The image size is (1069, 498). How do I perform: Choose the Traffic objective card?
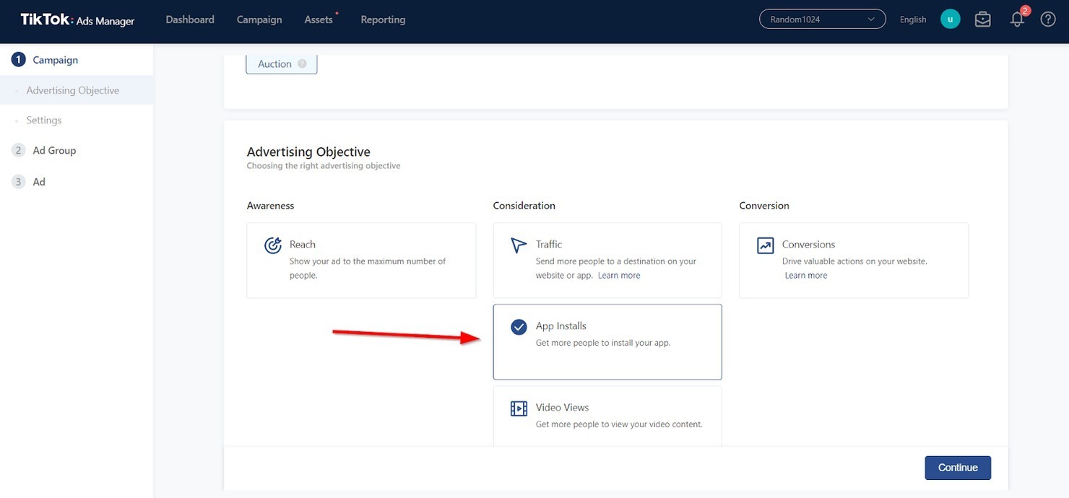(x=607, y=260)
